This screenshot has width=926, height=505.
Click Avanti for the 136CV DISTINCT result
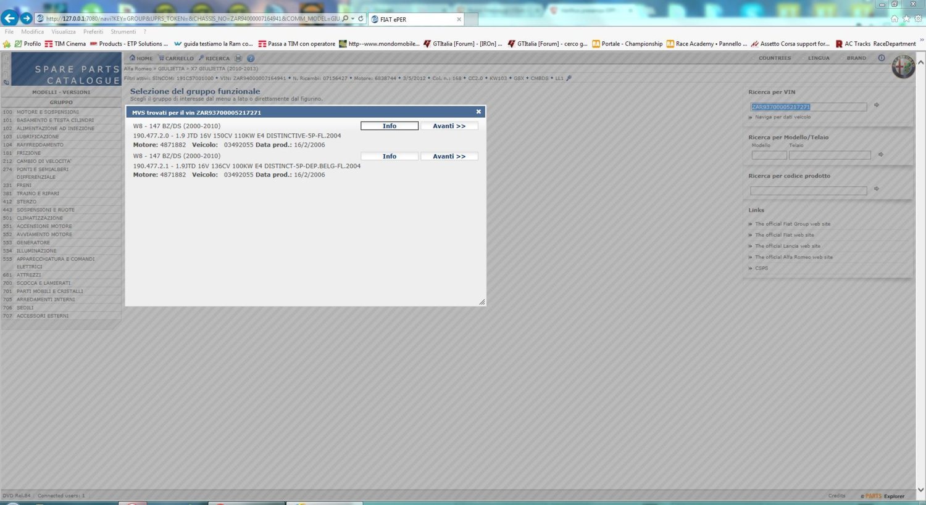449,157
